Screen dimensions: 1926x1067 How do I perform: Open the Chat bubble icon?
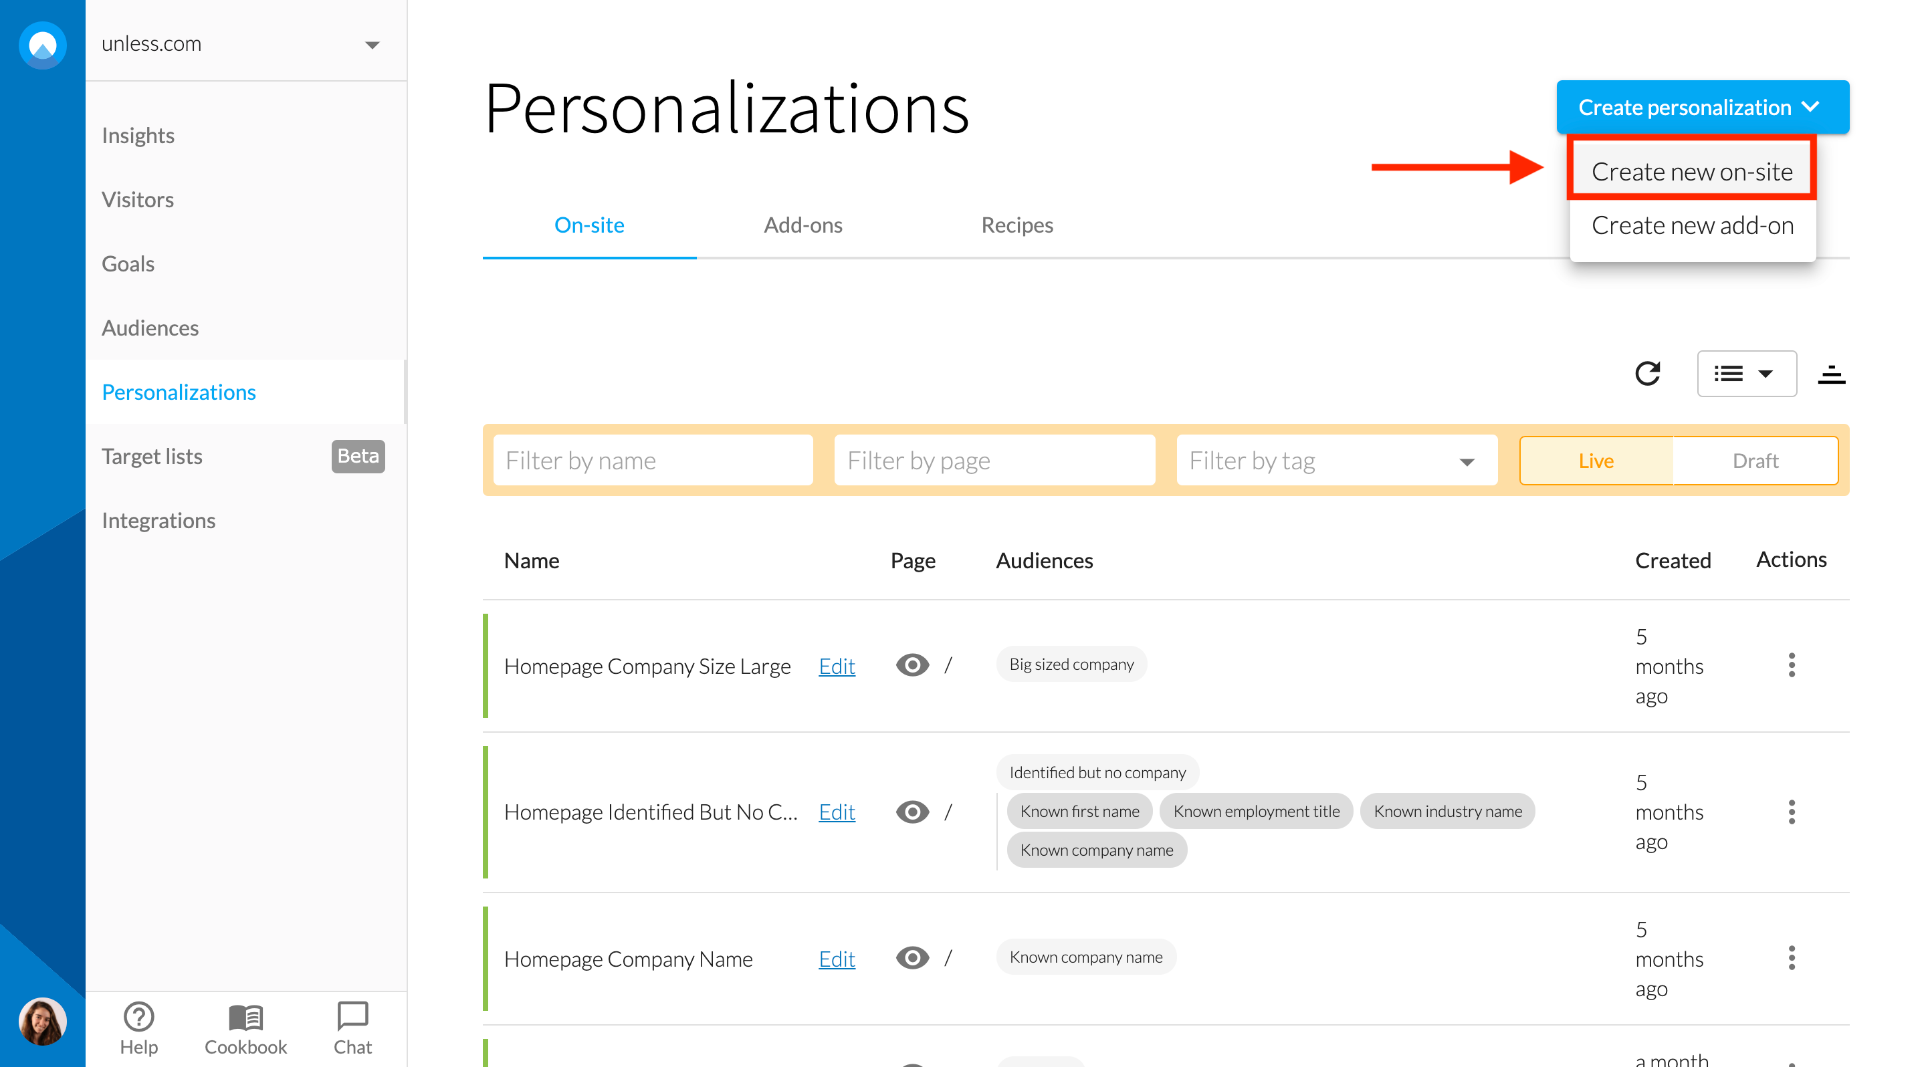(352, 1016)
